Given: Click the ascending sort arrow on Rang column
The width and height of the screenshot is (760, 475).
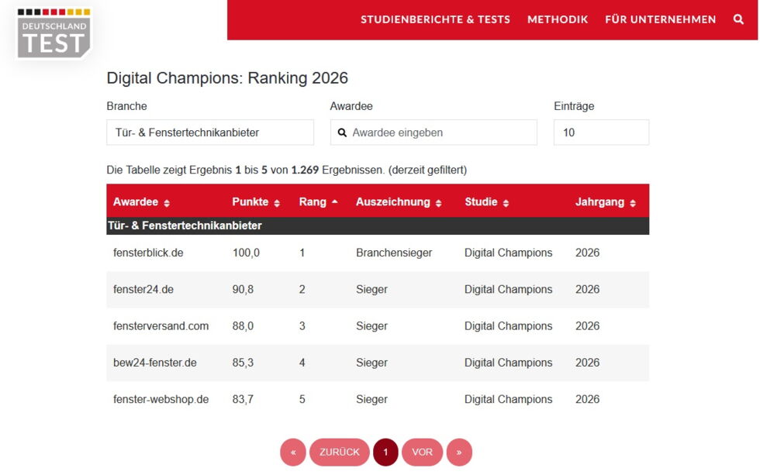Looking at the screenshot, I should tap(335, 202).
